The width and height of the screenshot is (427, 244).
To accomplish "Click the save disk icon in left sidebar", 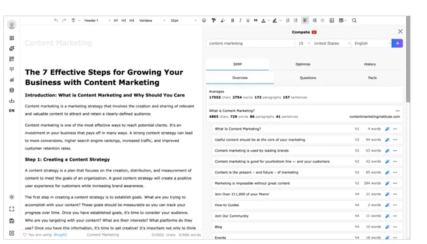I will pos(12,221).
